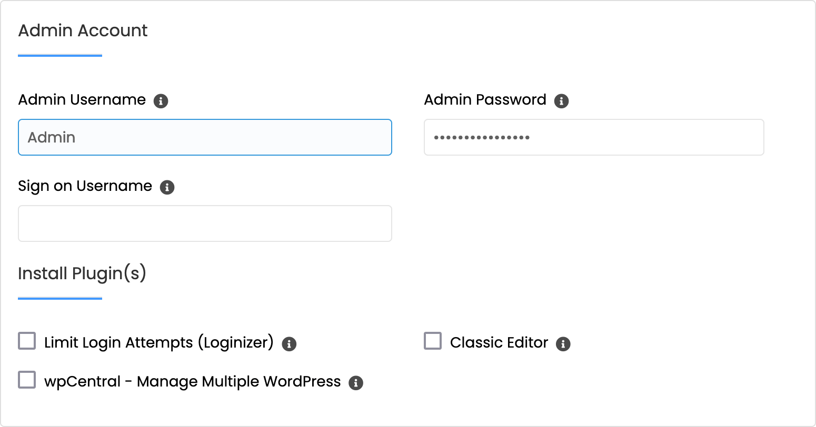Click the Admin Password label text
This screenshot has height=427, width=816.
(x=485, y=100)
